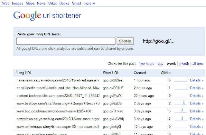This screenshot has width=206, height=135.
Task: Click the flat sparkline for goo.gl/n5jKI
Action: click(181, 128)
